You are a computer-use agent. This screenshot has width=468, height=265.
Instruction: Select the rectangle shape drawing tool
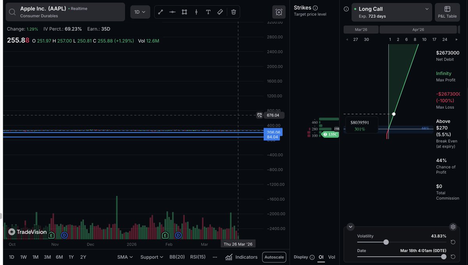[184, 12]
